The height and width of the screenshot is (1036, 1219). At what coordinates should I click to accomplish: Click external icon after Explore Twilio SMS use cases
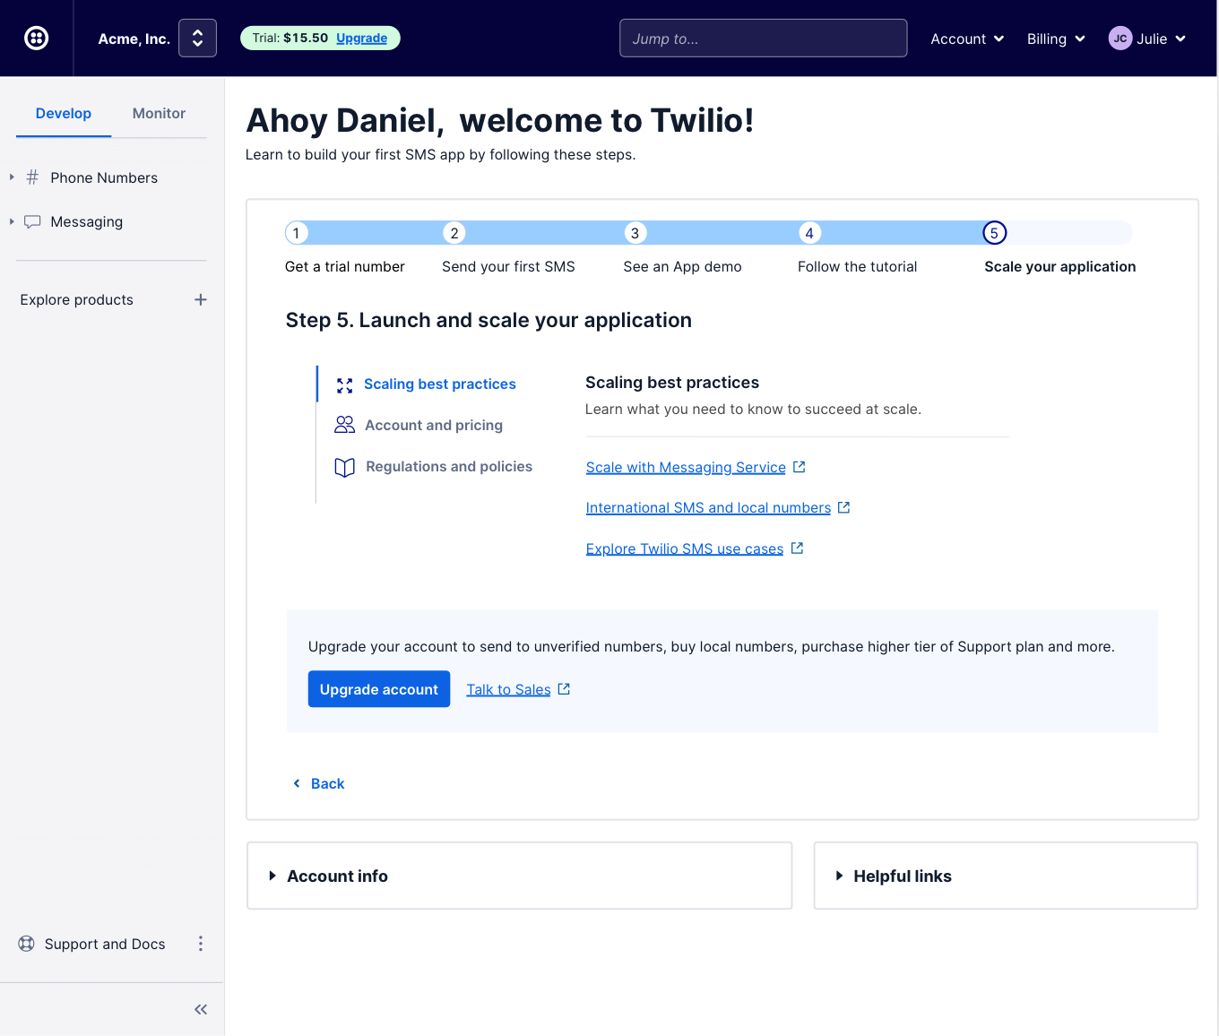(797, 548)
